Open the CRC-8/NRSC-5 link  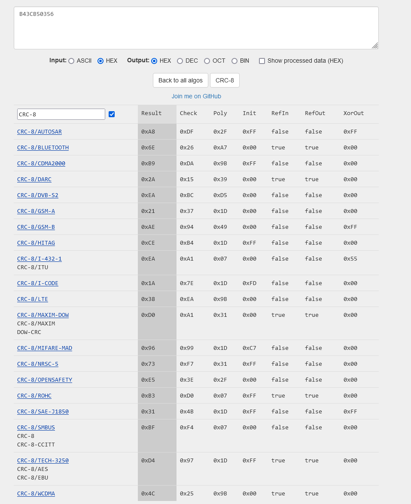coord(38,364)
